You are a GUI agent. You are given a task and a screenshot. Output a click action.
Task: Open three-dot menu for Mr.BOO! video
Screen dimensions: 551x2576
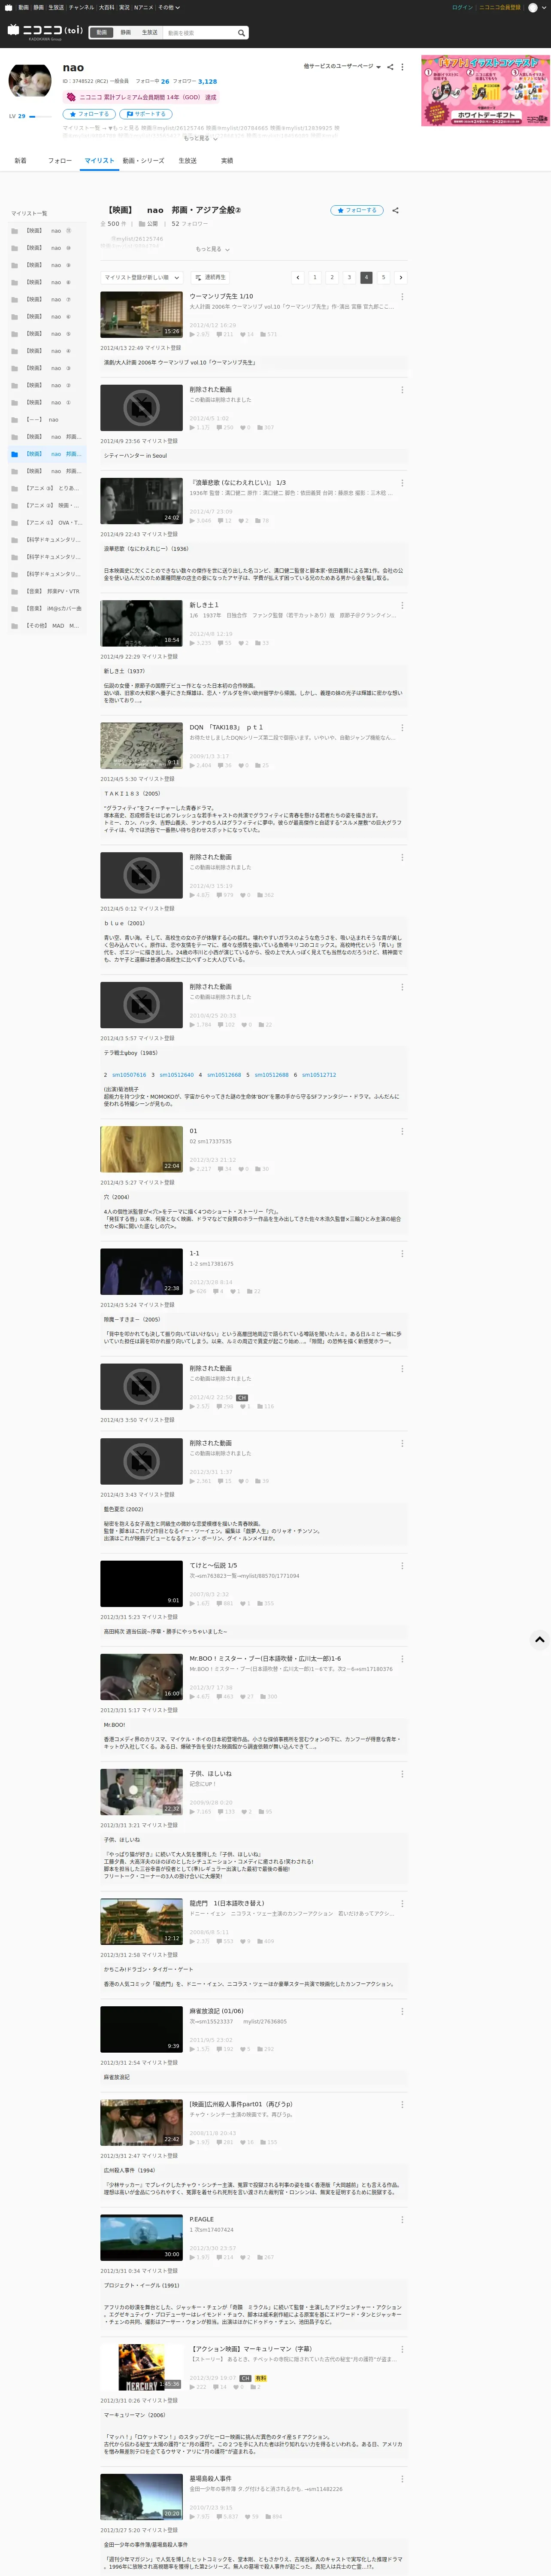402,1658
